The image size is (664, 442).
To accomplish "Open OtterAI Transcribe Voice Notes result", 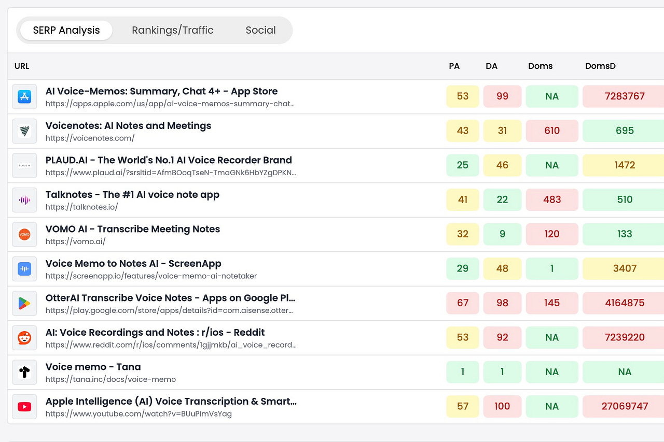I will [x=171, y=298].
